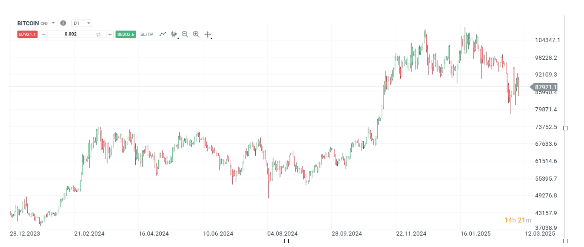
Task: Click the 22.11.2024 date axis label
Action: (x=411, y=234)
